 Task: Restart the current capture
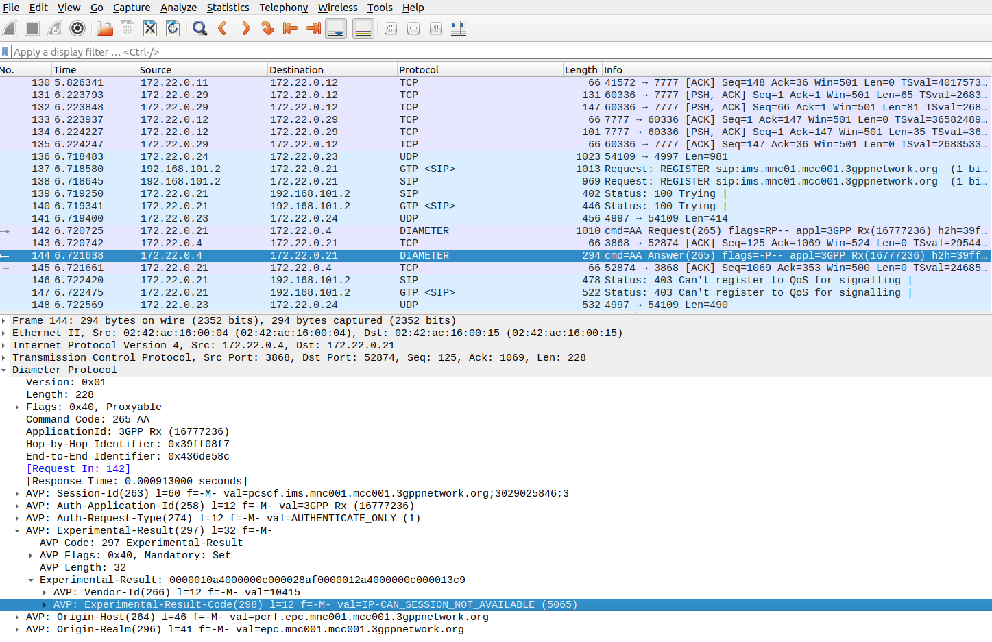55,28
